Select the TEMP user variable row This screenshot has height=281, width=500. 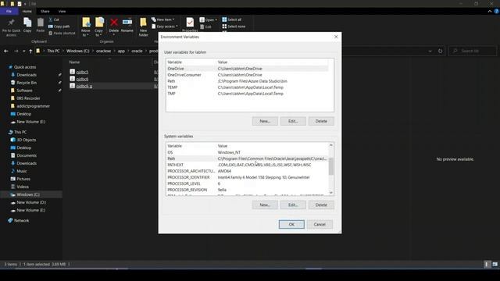(x=247, y=87)
